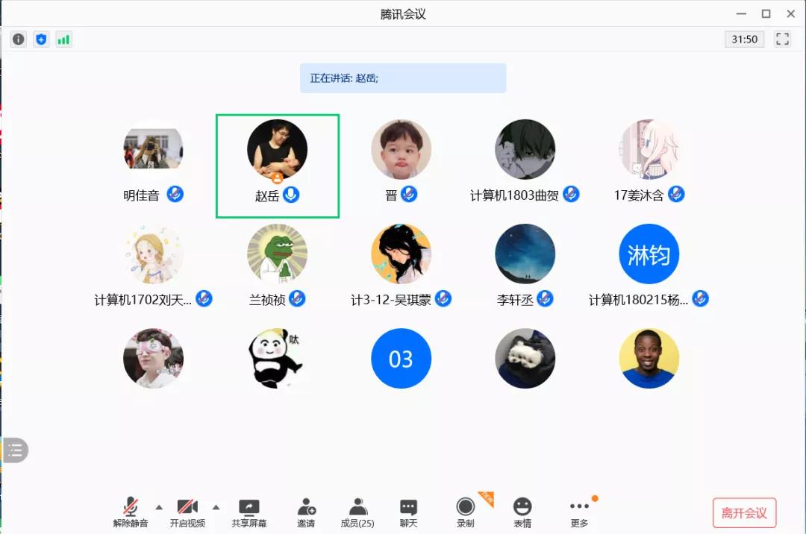The height and width of the screenshot is (534, 806).
Task: Expand audio options arrow beside 解除静音
Action: (x=159, y=507)
